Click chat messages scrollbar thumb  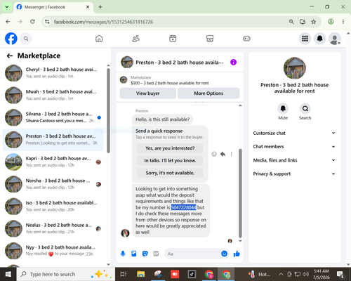pyautogui.click(x=240, y=193)
